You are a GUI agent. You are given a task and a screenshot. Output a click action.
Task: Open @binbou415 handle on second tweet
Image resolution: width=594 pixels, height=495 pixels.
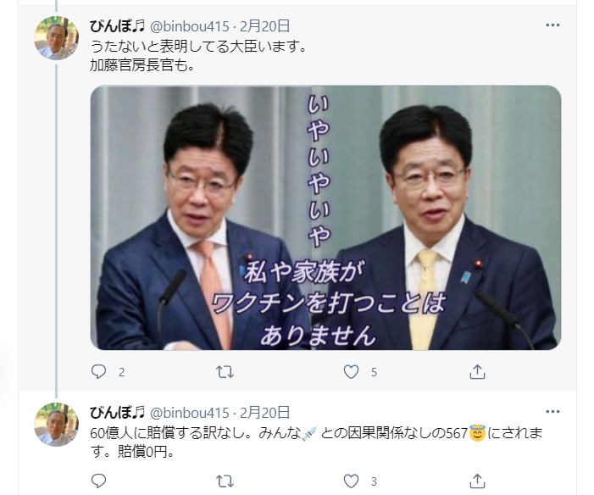[190, 413]
